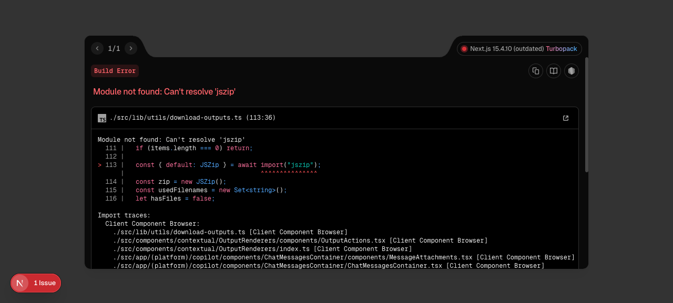Go to next error arrow
Viewport: 673px width, 303px height.
pyautogui.click(x=131, y=48)
